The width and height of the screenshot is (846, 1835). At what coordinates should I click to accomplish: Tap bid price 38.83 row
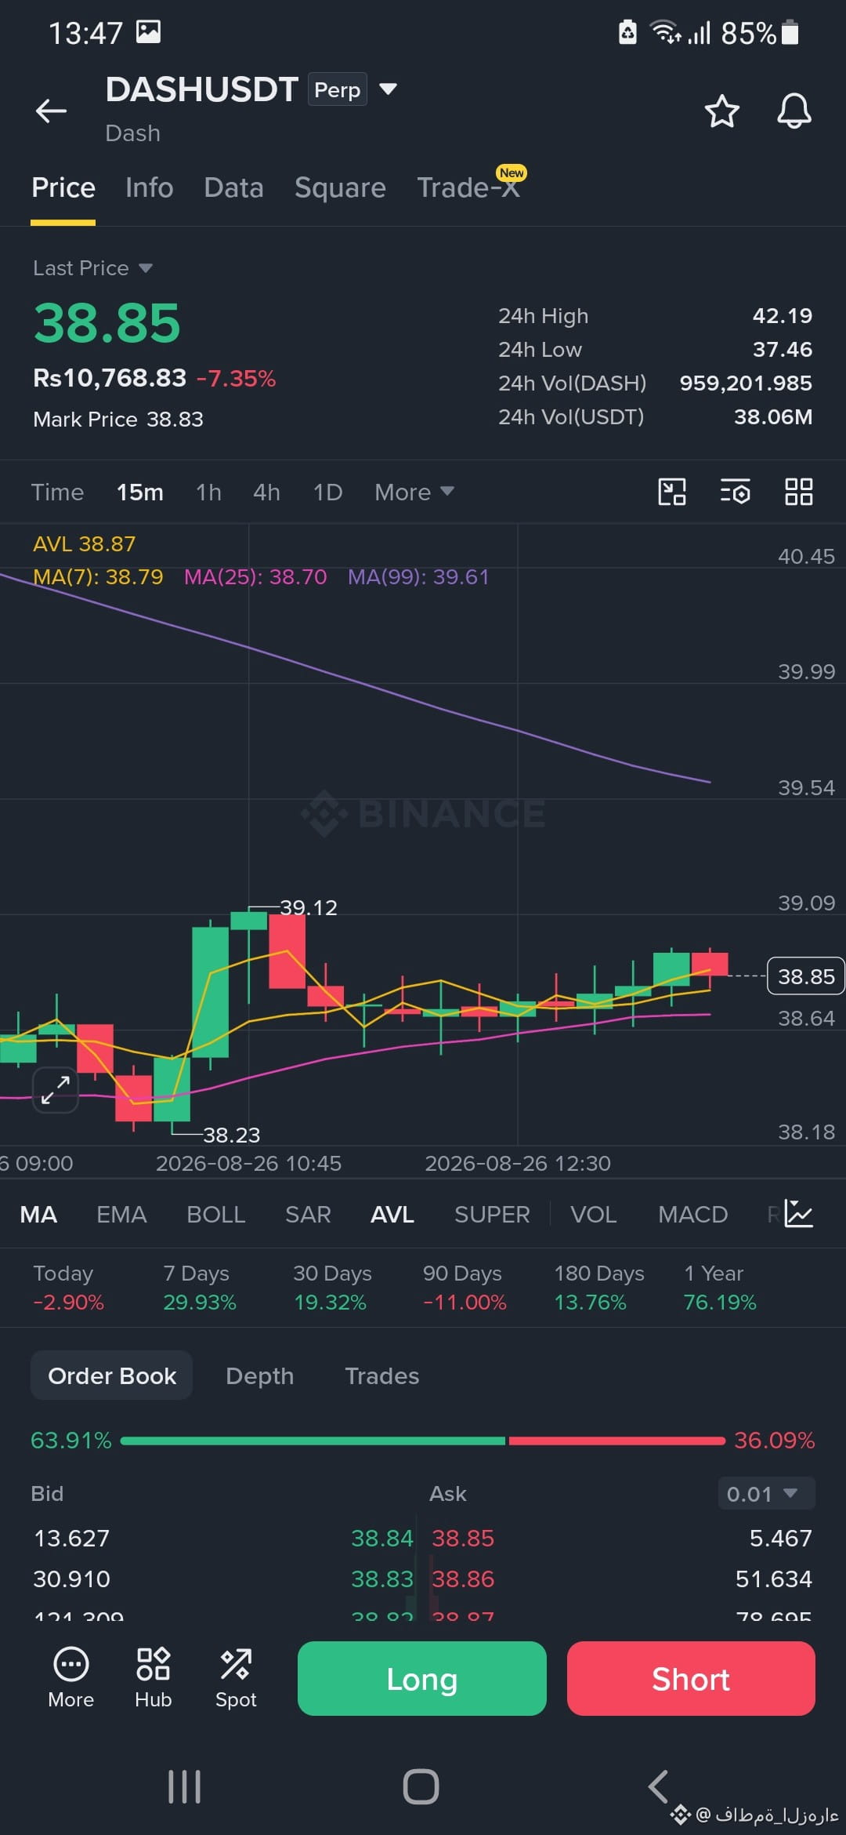click(381, 1579)
